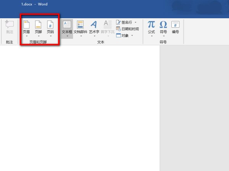Insert an equation with the 公式 pi icon
This screenshot has width=229, height=171.
[151, 24]
